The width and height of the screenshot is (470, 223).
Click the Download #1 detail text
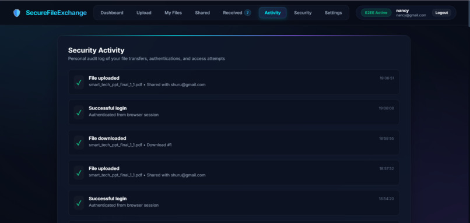tap(159, 145)
